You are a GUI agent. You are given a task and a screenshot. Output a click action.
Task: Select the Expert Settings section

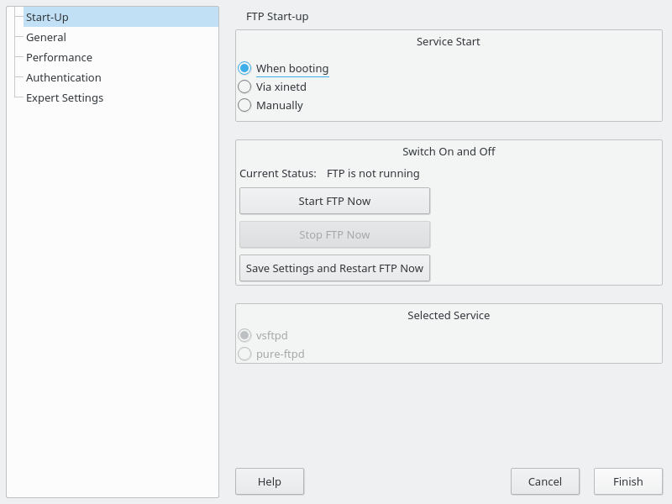[66, 97]
